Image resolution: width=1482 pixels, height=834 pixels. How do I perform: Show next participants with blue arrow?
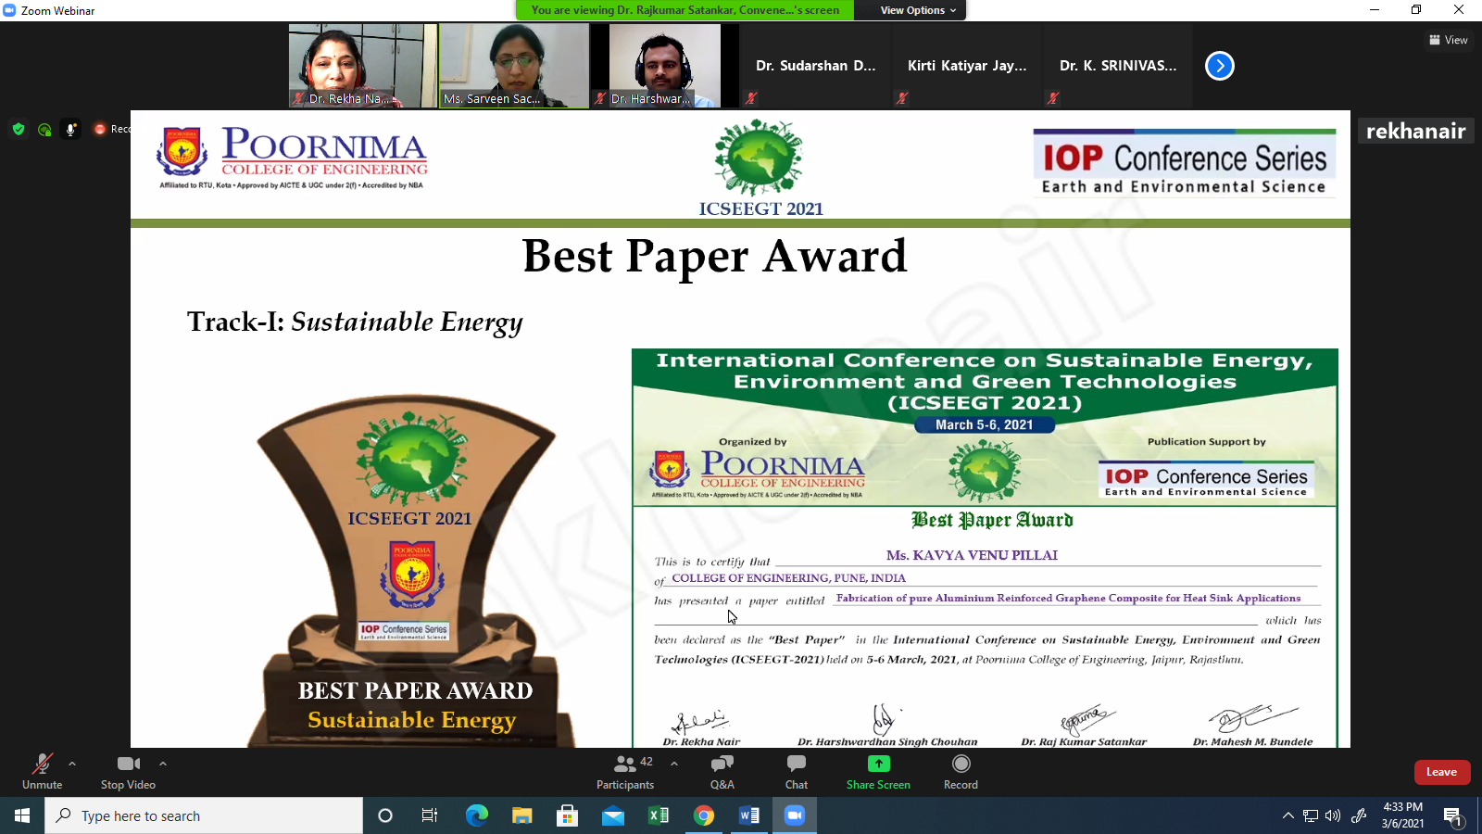[1220, 66]
